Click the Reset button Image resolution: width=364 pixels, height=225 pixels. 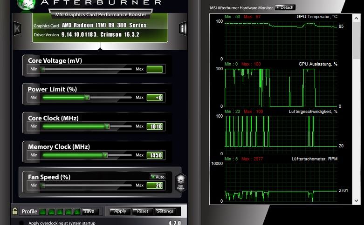(142, 211)
